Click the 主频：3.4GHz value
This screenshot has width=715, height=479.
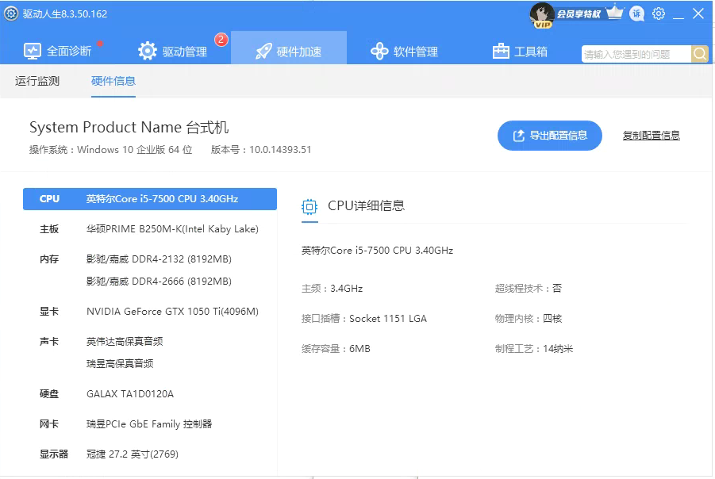pos(332,289)
